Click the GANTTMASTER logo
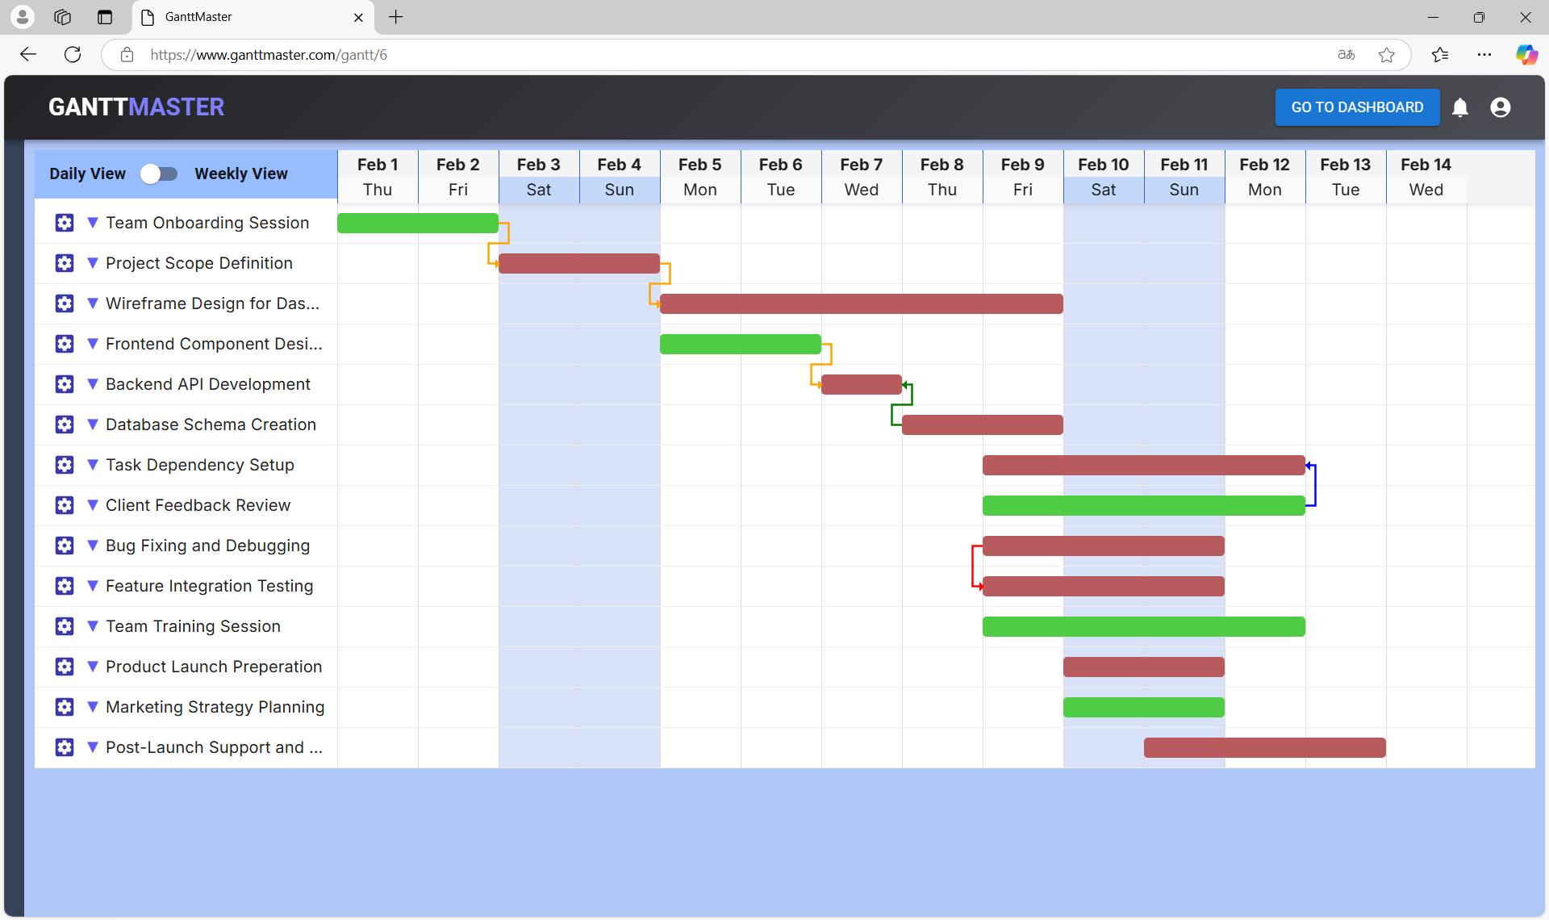The width and height of the screenshot is (1549, 920). point(136,107)
